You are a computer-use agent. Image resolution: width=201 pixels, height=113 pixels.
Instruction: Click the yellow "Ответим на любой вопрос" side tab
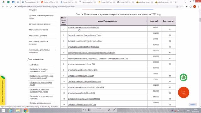[x=3, y=91]
